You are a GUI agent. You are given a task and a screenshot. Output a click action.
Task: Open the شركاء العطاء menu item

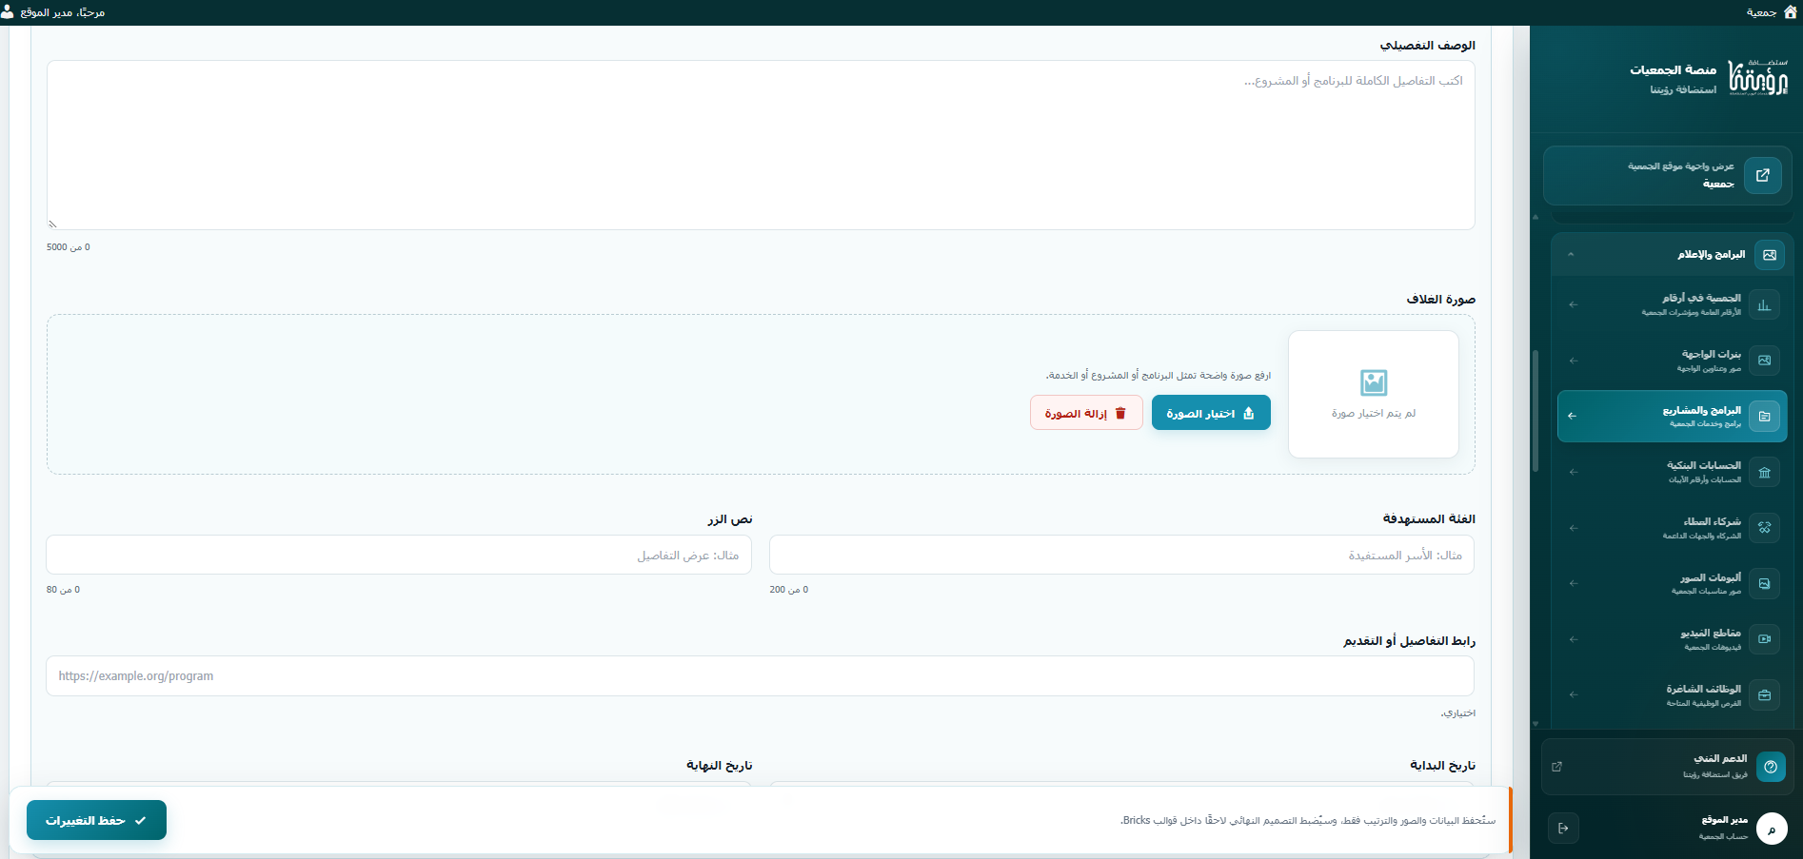coord(1672,528)
